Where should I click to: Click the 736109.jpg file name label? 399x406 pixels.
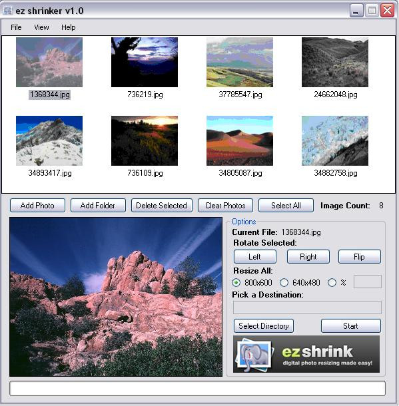pyautogui.click(x=145, y=173)
